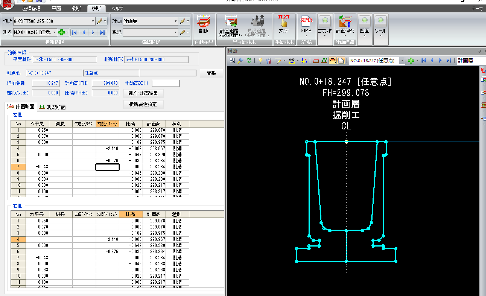Click pencil edit icon beside 計画 combo
Image resolution: width=486 pixels, height=296 pixels.
point(183,21)
